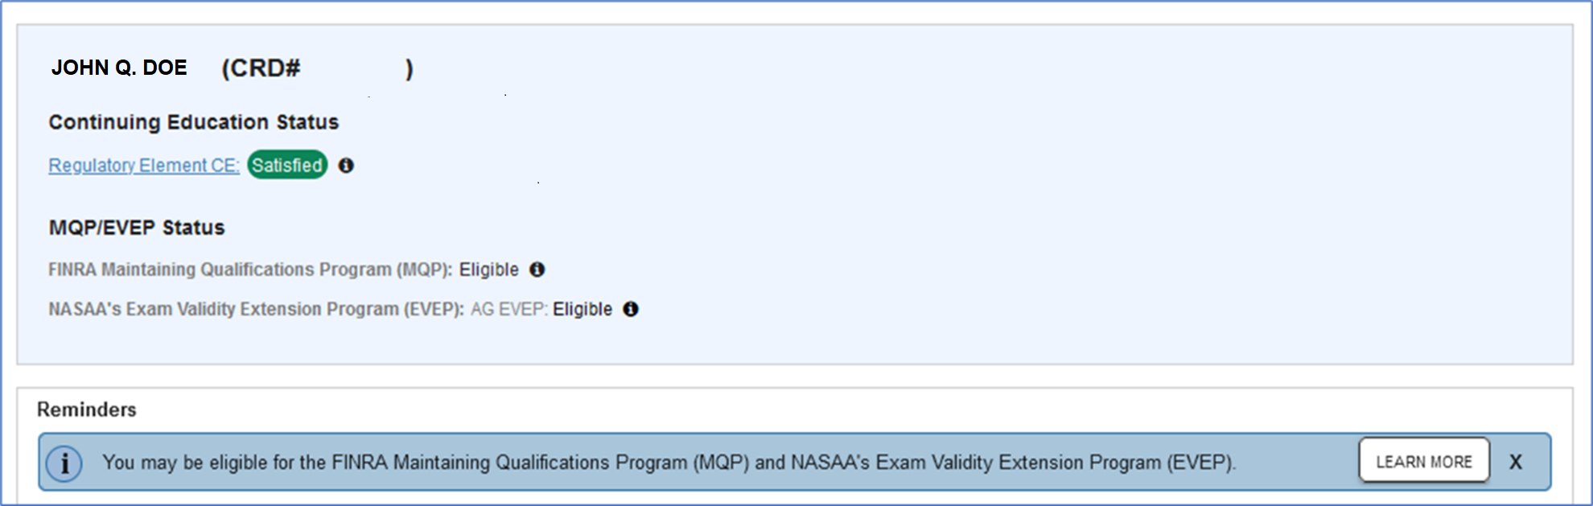Click the JOHN Q. DOE name

[119, 68]
